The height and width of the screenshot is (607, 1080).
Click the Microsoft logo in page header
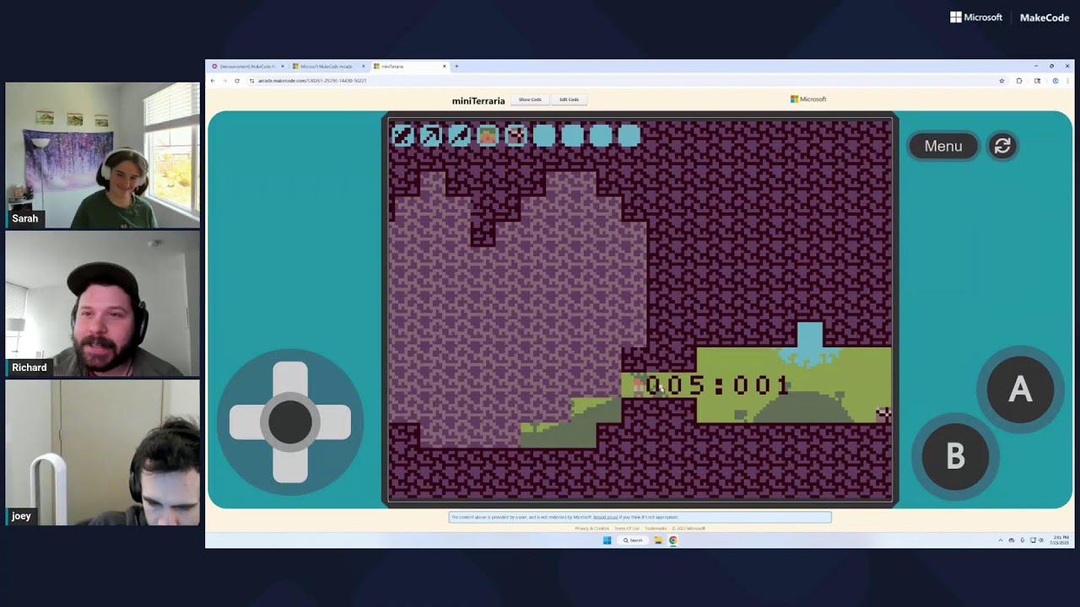808,99
